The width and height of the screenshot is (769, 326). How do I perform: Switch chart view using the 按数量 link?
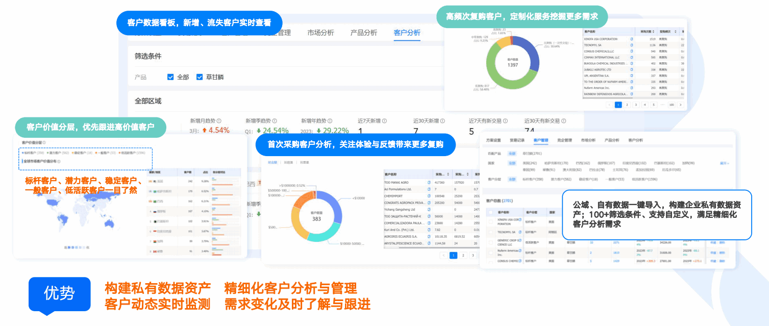point(288,162)
